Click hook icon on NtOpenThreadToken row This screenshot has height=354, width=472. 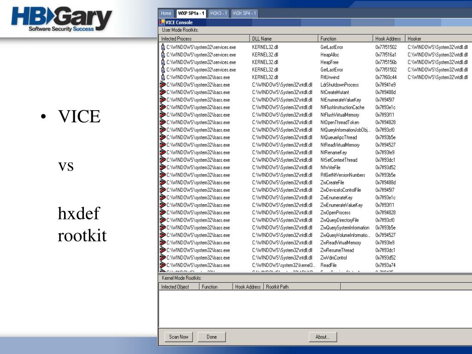163,122
